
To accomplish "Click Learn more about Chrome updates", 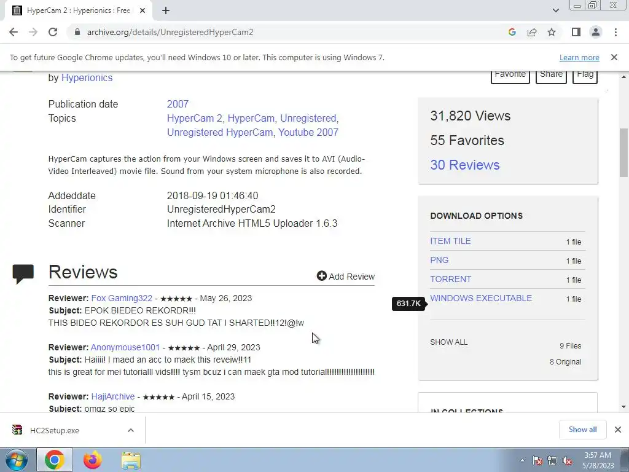I will 579,57.
